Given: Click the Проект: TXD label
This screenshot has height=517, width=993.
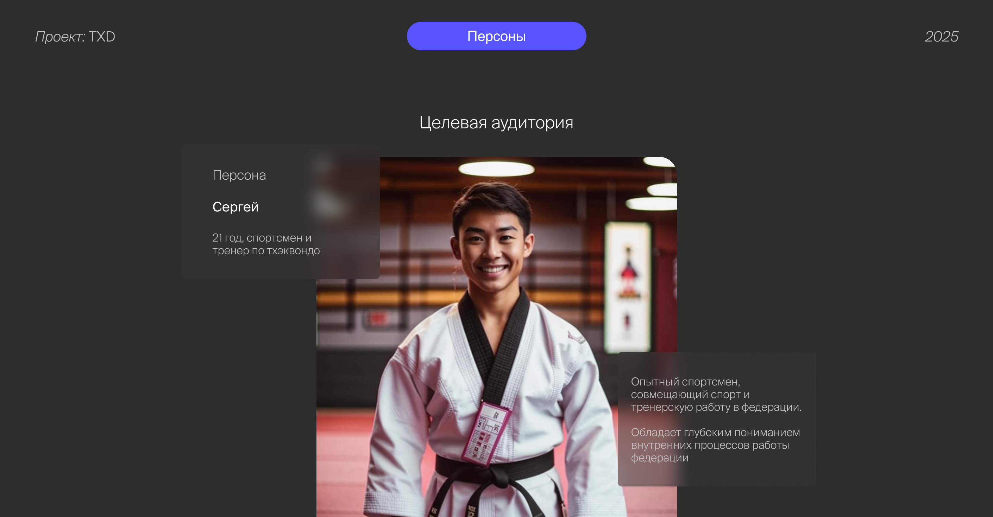Looking at the screenshot, I should (75, 37).
